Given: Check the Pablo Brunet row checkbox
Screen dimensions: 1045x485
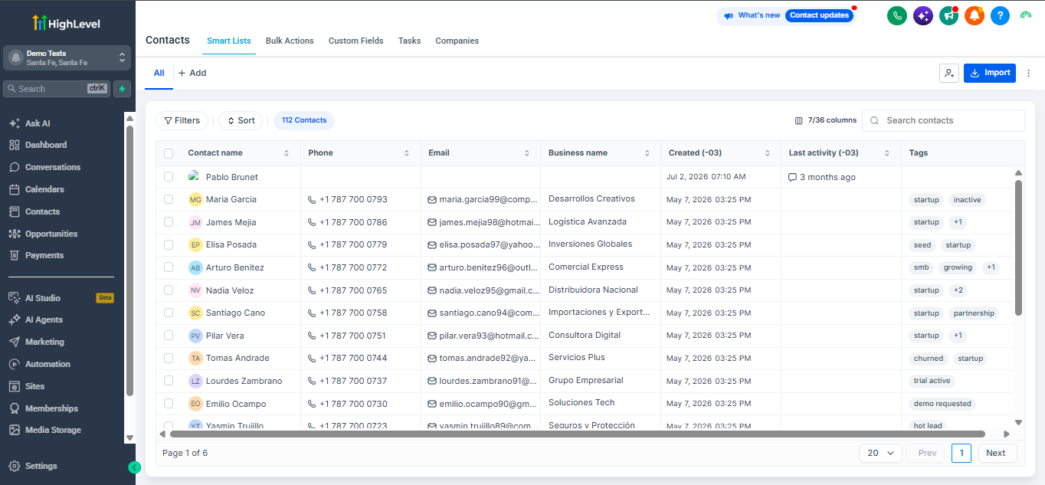Looking at the screenshot, I should point(169,177).
